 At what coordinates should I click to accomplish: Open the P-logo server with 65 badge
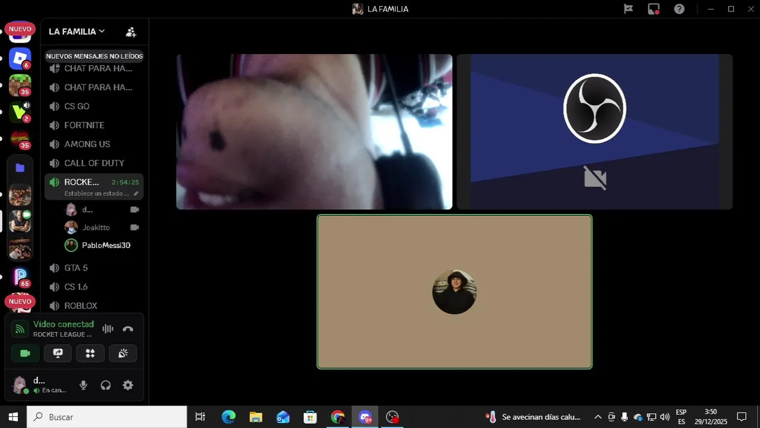pos(20,277)
